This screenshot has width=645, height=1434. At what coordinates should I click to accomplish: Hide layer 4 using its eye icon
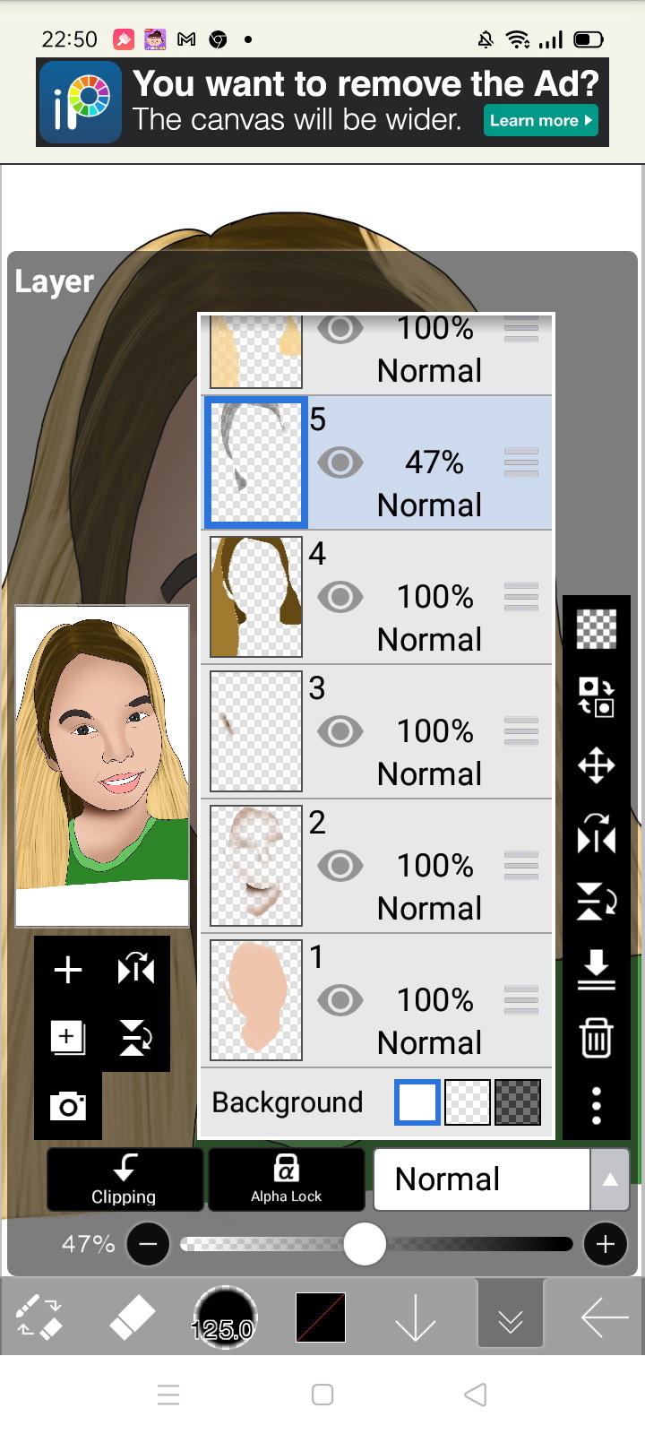(340, 597)
